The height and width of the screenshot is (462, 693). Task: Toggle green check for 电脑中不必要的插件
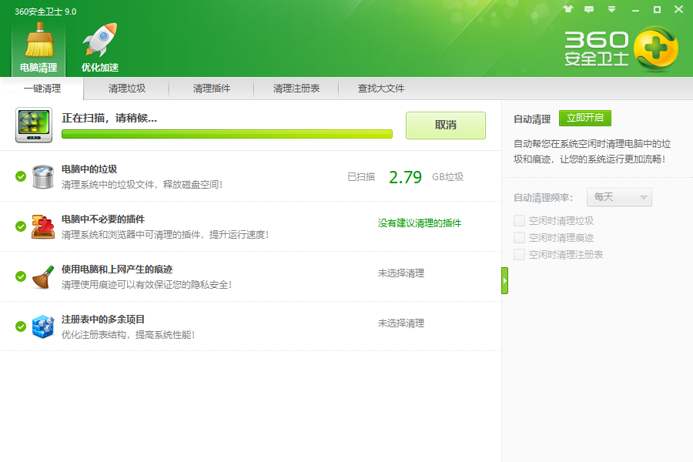pos(21,226)
